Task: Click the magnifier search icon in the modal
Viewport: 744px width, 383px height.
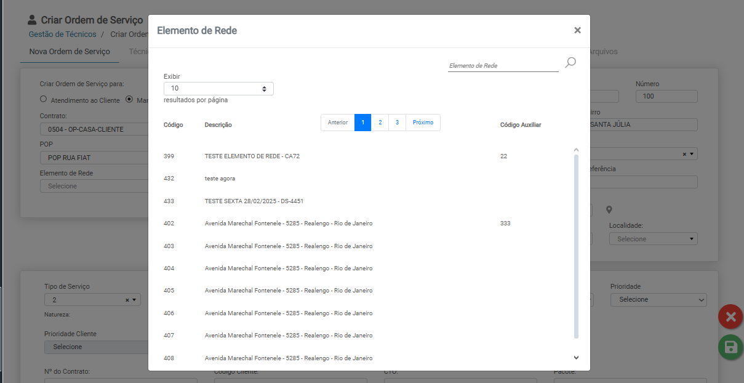Action: [x=570, y=62]
